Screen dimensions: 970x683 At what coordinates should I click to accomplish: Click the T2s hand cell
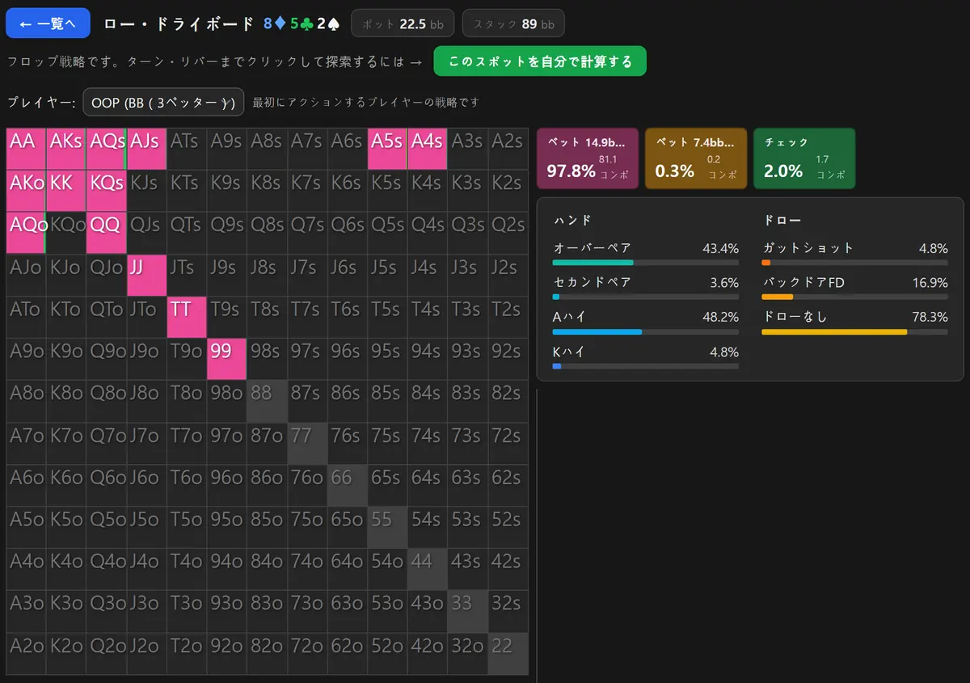tap(508, 317)
